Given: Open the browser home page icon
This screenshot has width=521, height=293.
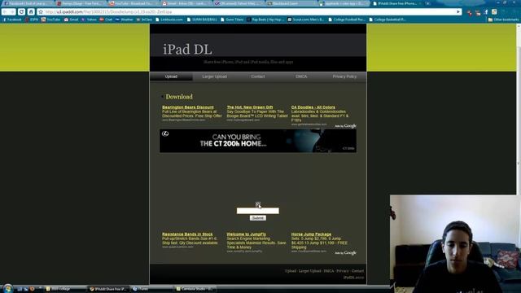Looking at the screenshot, I should coord(31,11).
